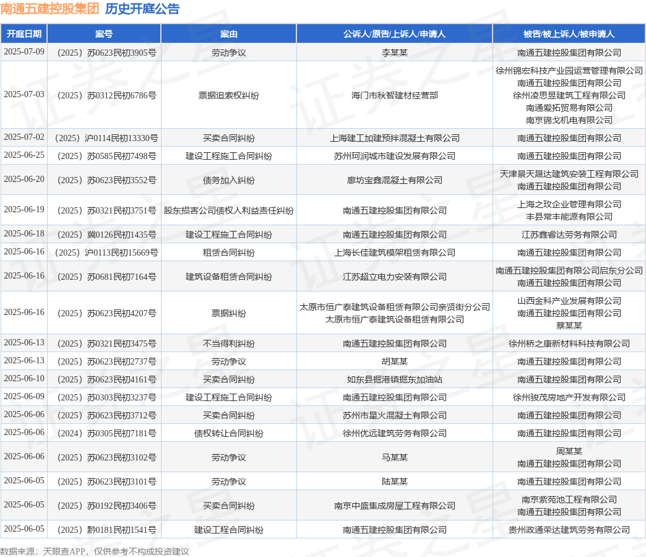
Task: Click the 建筑设备租赁合同纠纷 cause cell
Action: 229,277
